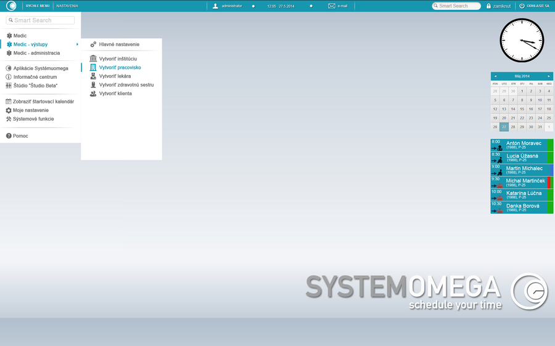Open the Rýchle menu in top bar

click(x=37, y=6)
